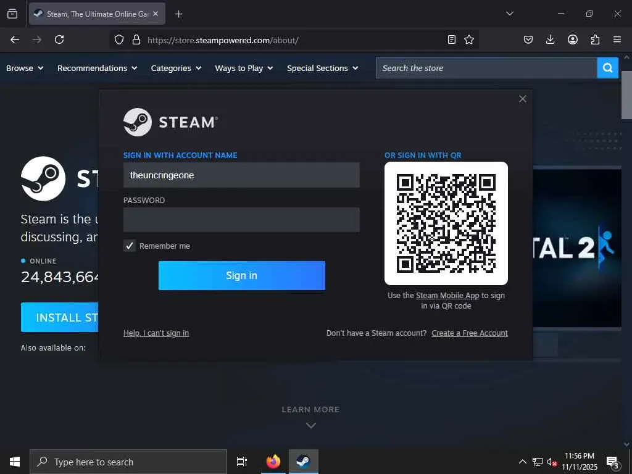This screenshot has width=632, height=474.
Task: Open the Firefox downloads panel
Action: 550,39
